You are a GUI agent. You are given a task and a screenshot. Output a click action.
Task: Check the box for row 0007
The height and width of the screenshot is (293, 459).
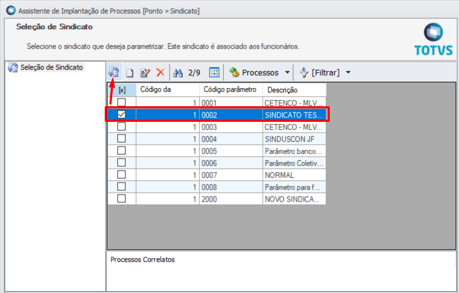[122, 175]
